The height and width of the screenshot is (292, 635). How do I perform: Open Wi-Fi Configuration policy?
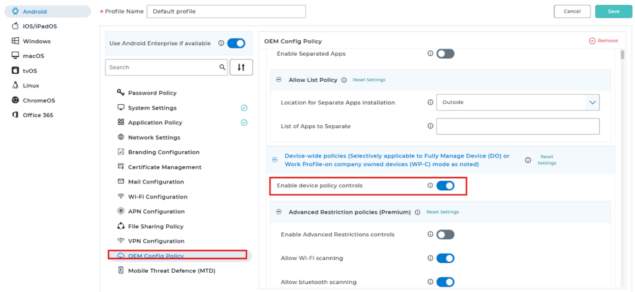pos(158,197)
